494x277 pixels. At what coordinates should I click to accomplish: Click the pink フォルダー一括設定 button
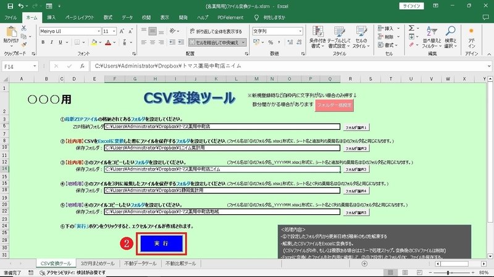pos(334,105)
